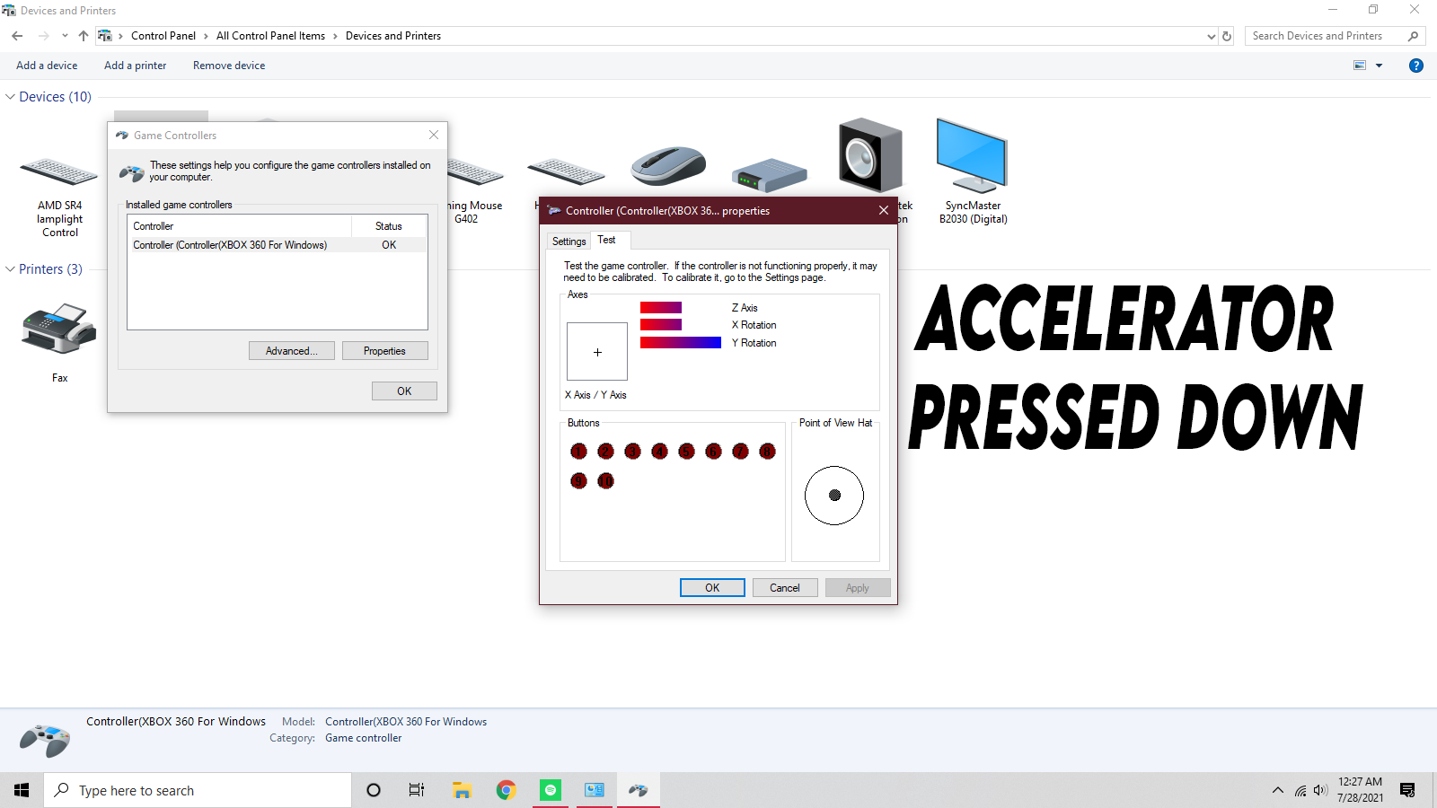Click All Control Panel Items breadcrumb

[x=270, y=36]
